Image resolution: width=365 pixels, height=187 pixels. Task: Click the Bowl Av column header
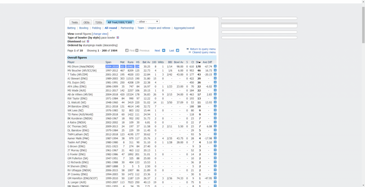pyautogui.click(x=178, y=62)
